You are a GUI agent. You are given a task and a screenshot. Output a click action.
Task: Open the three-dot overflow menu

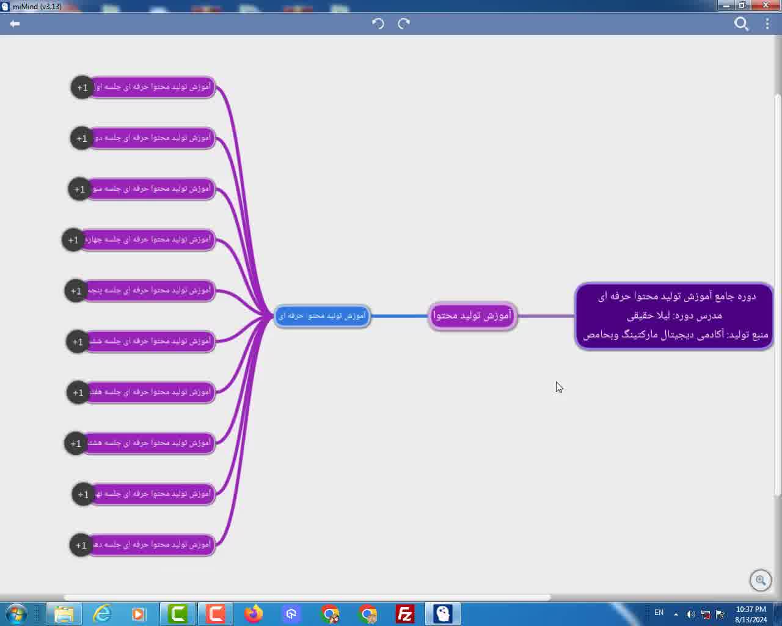click(767, 24)
